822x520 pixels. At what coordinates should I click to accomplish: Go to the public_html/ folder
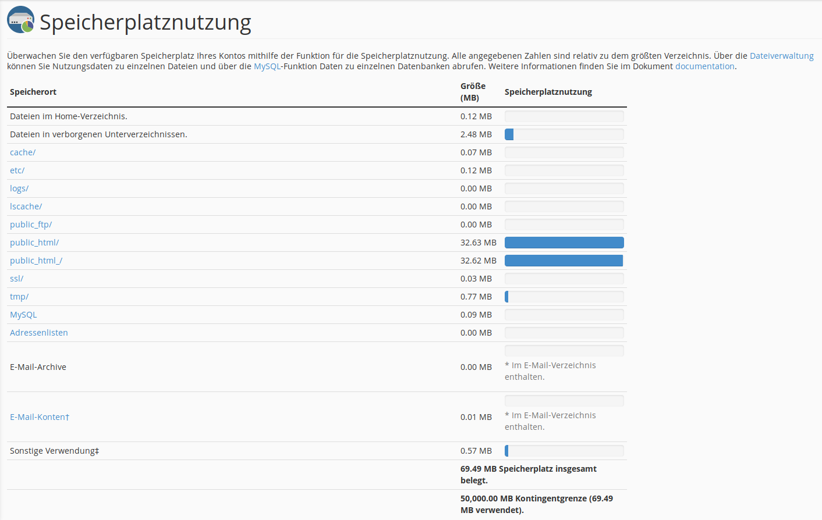[34, 243]
